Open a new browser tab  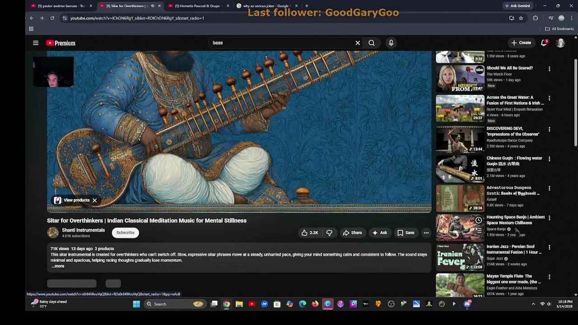click(307, 6)
